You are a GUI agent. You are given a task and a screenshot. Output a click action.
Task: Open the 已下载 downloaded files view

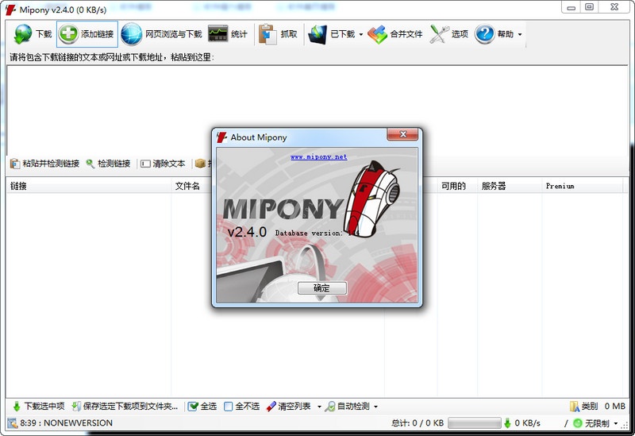coord(331,34)
